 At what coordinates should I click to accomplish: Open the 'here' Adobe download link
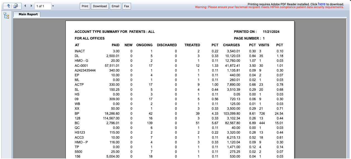[322, 4]
